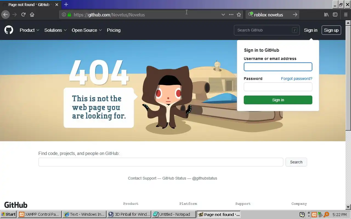Click the GitHub wordmark in footer
The image size is (351, 219).
click(x=16, y=205)
